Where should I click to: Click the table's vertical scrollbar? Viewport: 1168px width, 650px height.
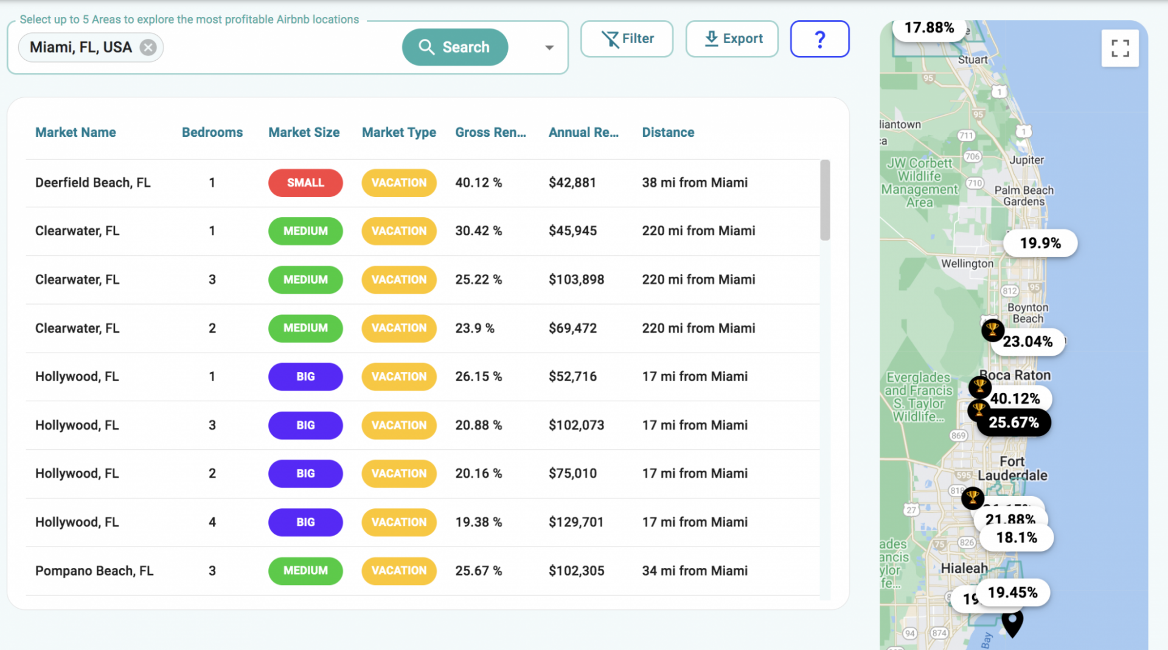tap(825, 200)
